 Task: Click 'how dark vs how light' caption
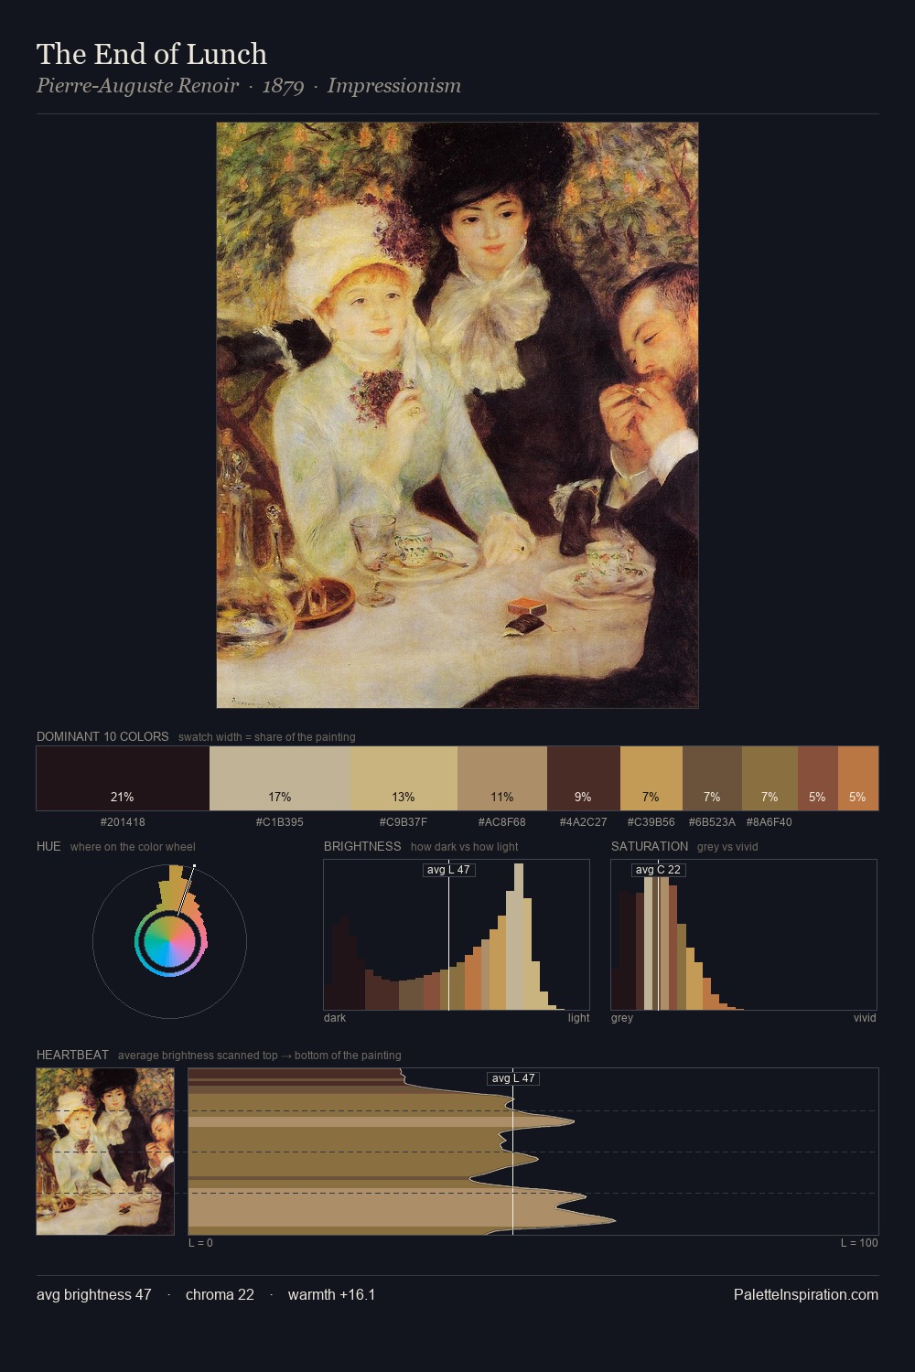465,847
